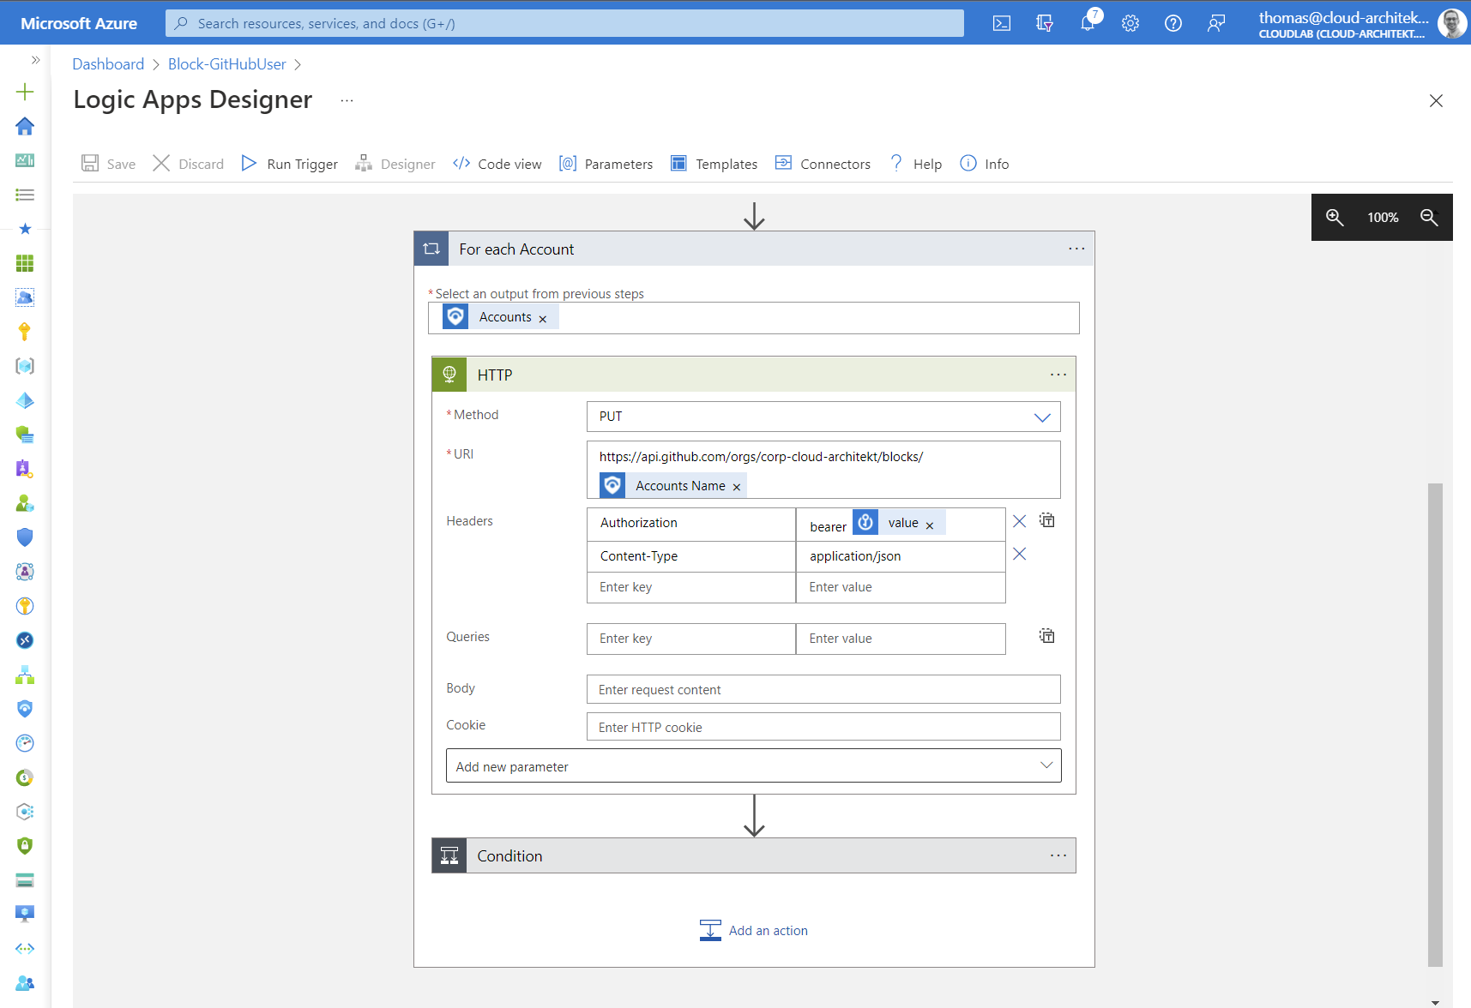Open the feedback icon in top bar
Viewport: 1471px width, 1008px height.
pos(1216,23)
